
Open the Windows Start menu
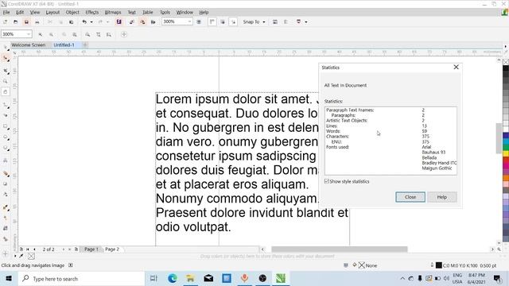[9, 279]
